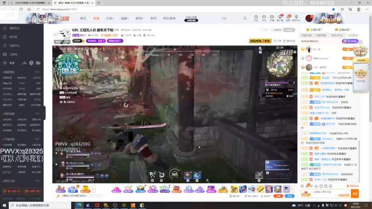Image resolution: width=372 pixels, height=209 pixels.
Task: Bookmark this page with star icon
Action: point(333,9)
